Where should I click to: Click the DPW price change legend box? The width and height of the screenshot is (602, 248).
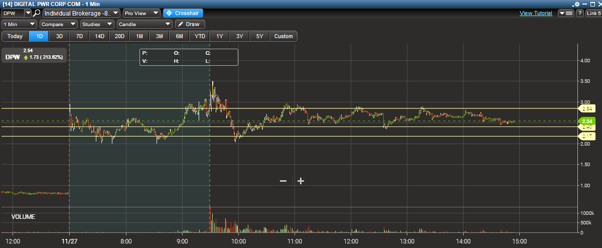[34, 54]
